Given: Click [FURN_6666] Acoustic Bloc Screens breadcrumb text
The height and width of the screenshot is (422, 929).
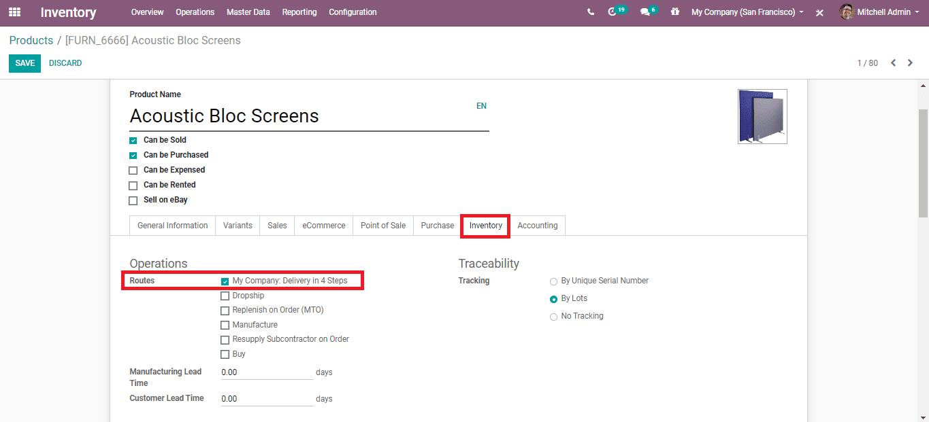Looking at the screenshot, I should point(153,41).
